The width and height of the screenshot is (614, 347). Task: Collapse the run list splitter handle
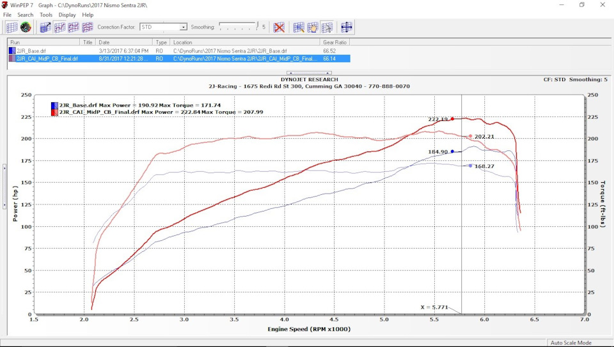[x=310, y=73]
